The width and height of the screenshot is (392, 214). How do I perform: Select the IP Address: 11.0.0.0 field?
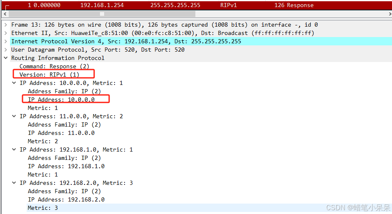point(61,133)
